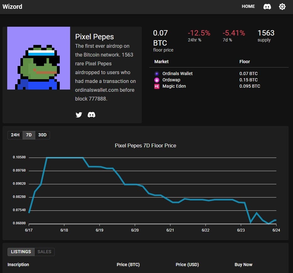The width and height of the screenshot is (293, 273).
Task: Click the 0.07 BTC floor price value
Action: pyautogui.click(x=160, y=38)
